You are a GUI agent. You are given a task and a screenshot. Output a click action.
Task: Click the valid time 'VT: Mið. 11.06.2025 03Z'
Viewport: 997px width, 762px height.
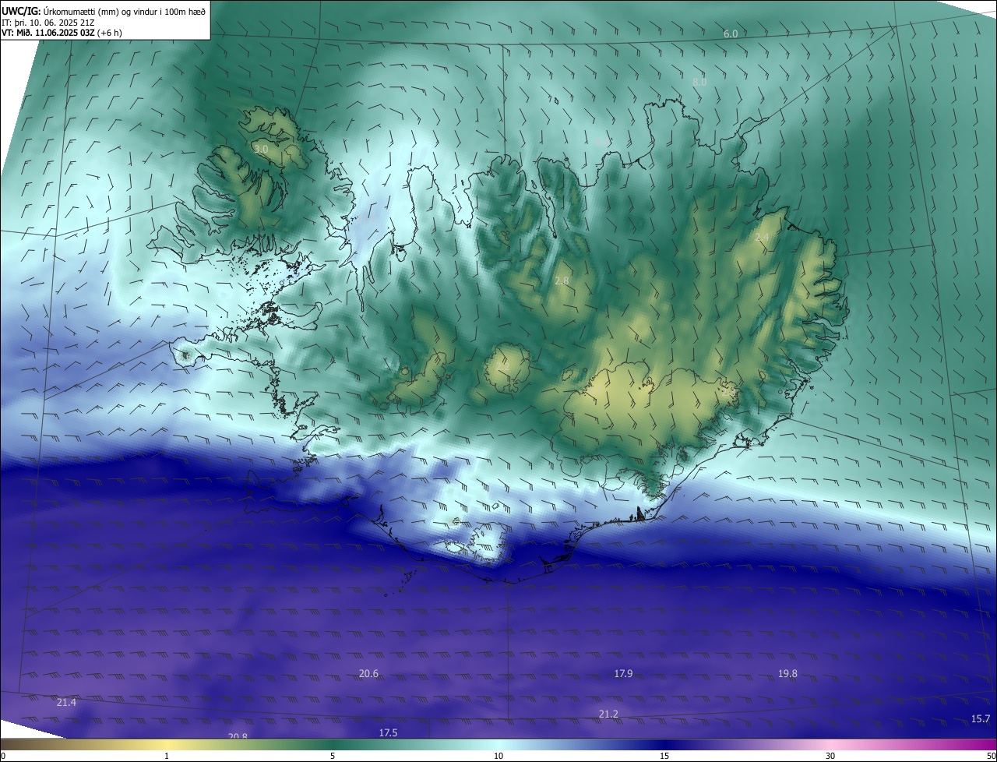[x=48, y=33]
